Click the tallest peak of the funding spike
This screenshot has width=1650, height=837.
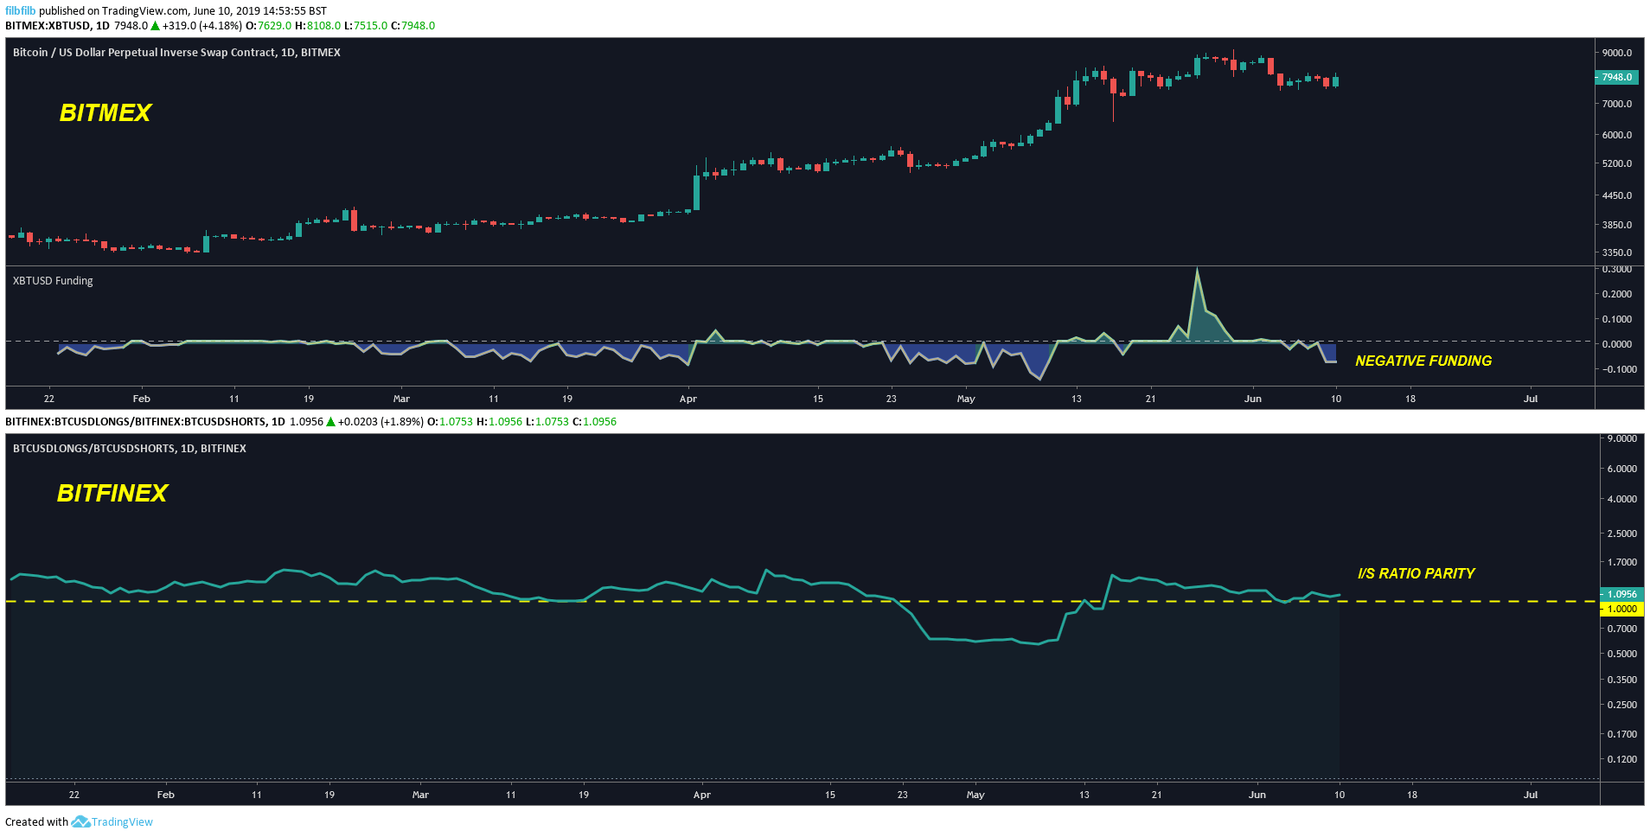[1197, 271]
